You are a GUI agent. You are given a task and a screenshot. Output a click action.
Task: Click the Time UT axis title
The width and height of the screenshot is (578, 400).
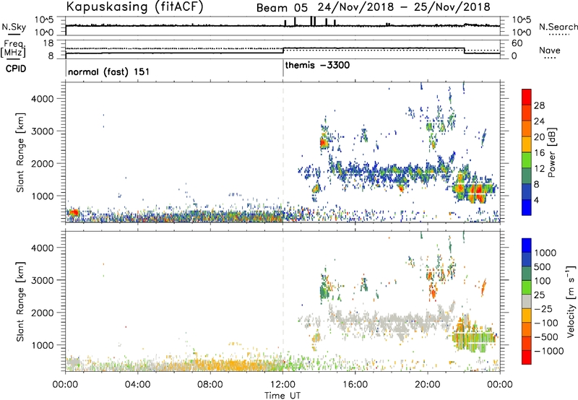(x=282, y=396)
